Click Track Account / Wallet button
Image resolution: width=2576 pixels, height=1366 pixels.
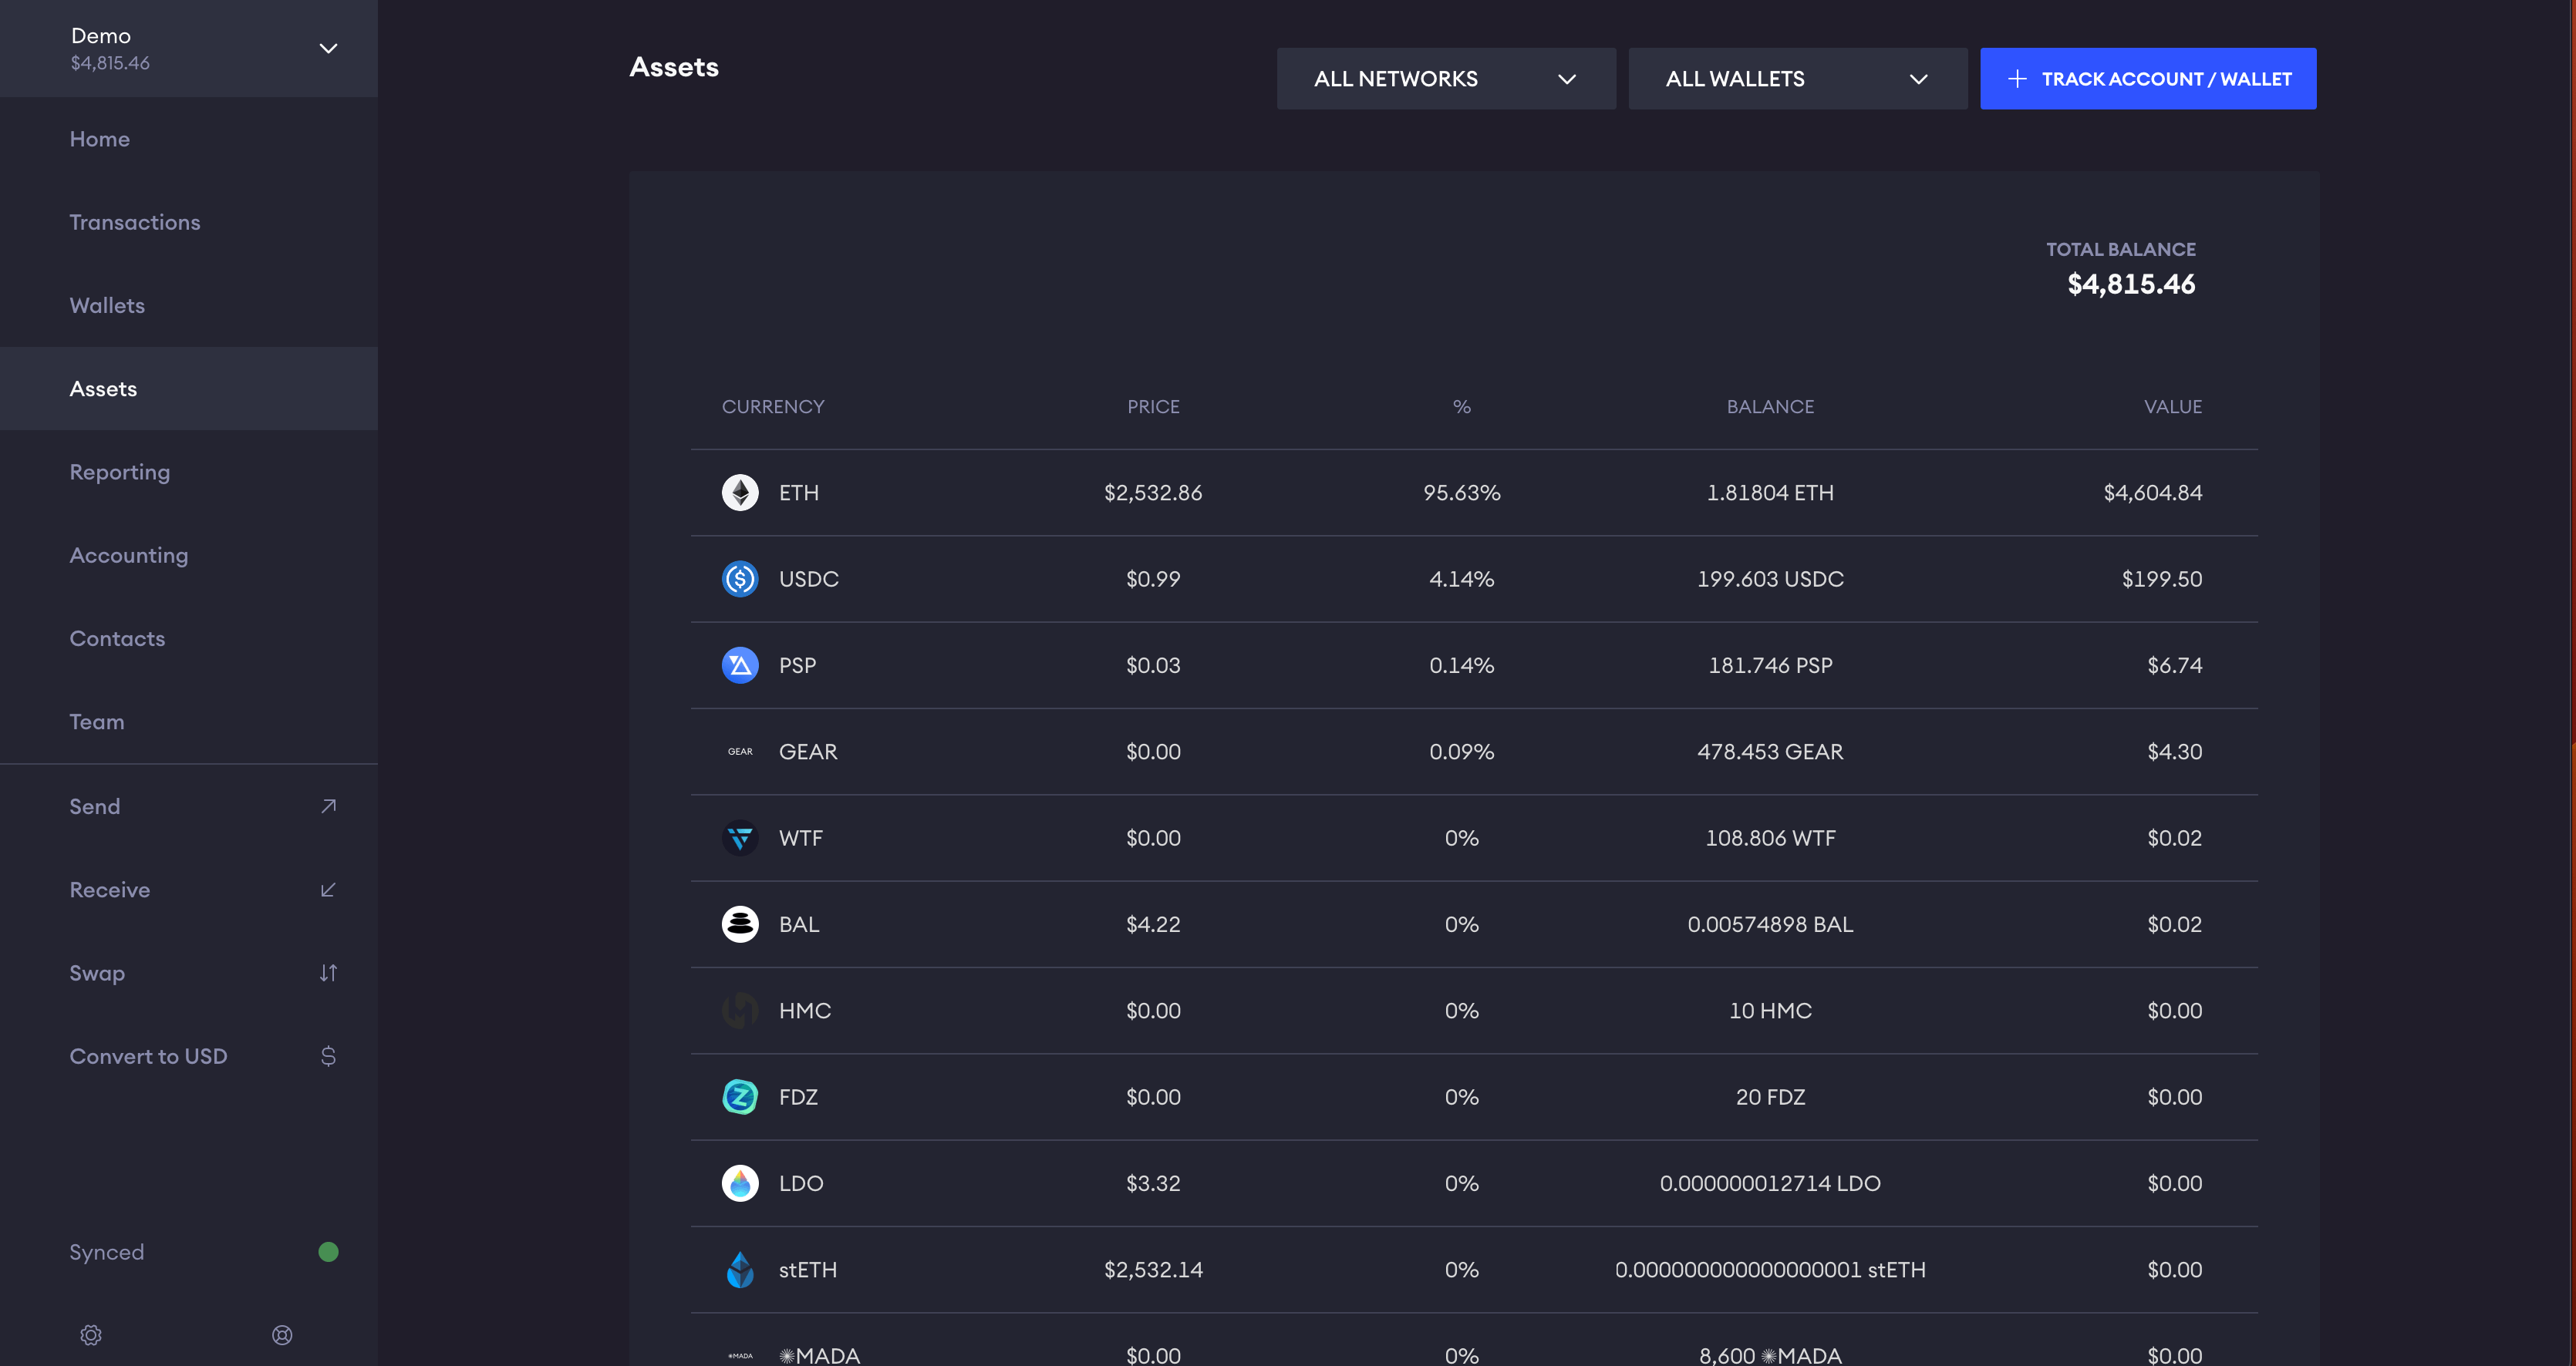pyautogui.click(x=2147, y=79)
